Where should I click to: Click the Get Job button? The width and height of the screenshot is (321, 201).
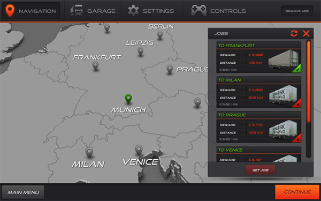[261, 170]
